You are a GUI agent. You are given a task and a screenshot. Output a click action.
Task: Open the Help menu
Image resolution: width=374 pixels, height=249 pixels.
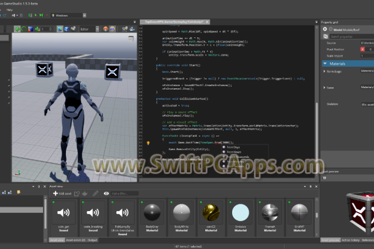click(9, 10)
